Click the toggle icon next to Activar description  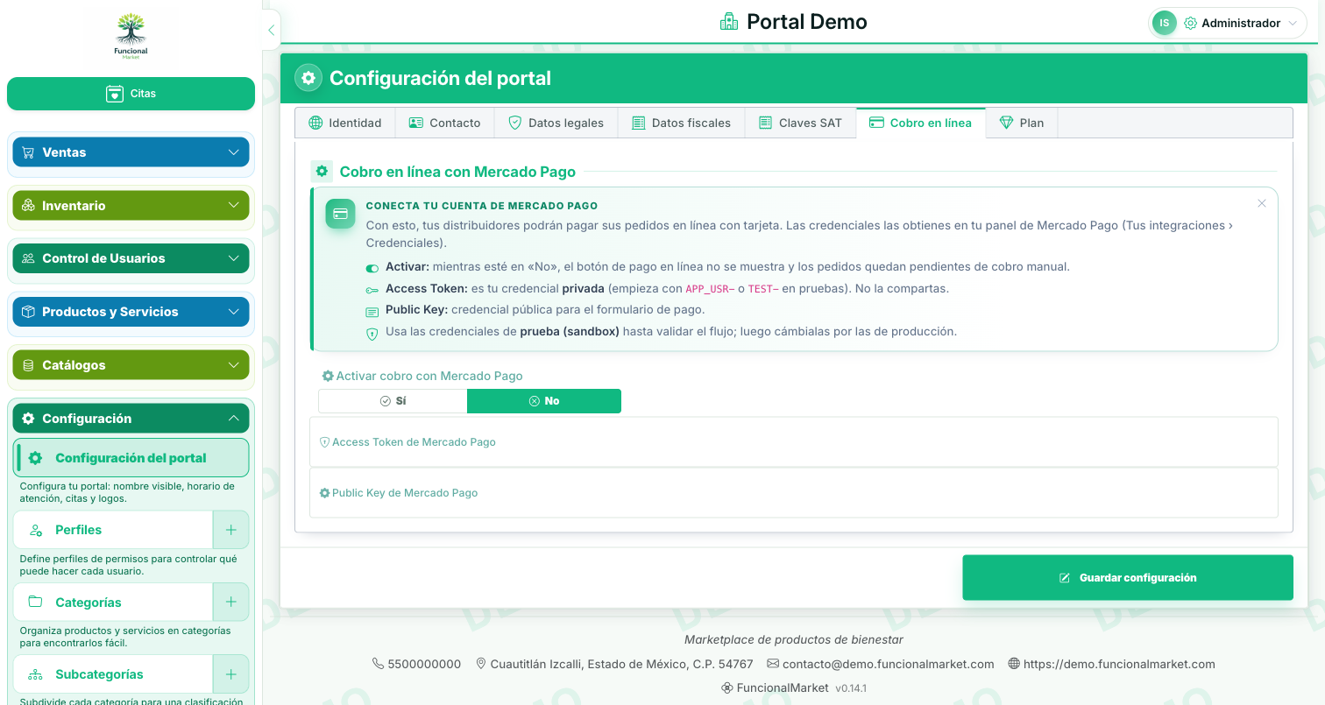[372, 267]
